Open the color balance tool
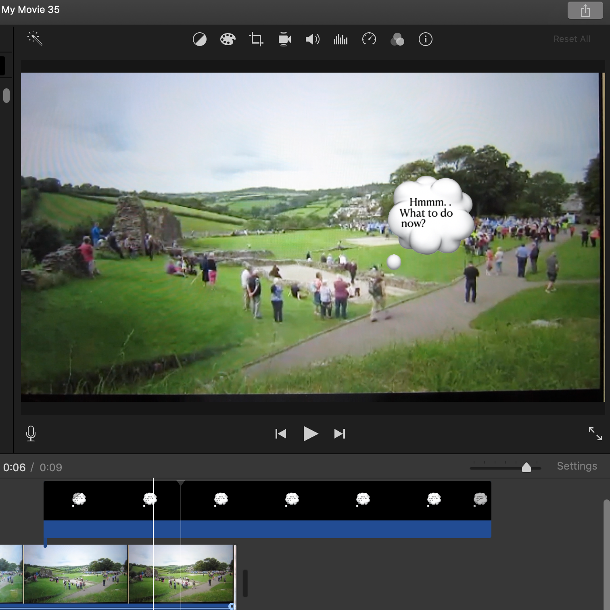This screenshot has height=610, width=610. (x=200, y=40)
